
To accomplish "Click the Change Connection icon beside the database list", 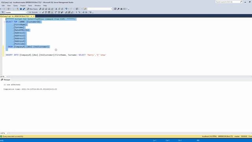I will 3,12.
